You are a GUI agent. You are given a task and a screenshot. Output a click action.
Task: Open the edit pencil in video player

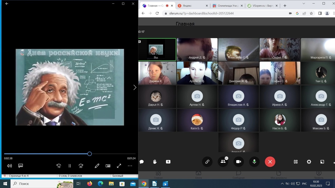pos(97,166)
